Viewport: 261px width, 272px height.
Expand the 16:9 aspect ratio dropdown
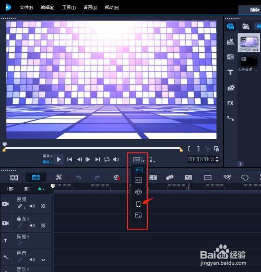coord(139,160)
